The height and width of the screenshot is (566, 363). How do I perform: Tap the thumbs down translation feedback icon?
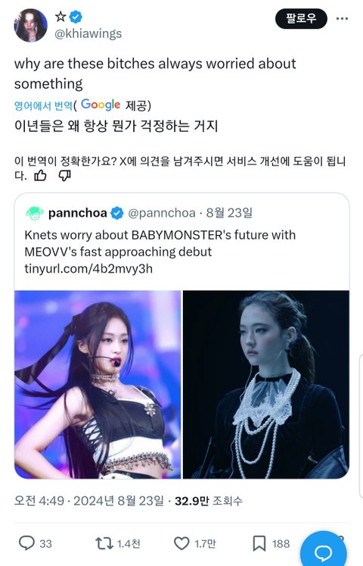pyautogui.click(x=64, y=176)
